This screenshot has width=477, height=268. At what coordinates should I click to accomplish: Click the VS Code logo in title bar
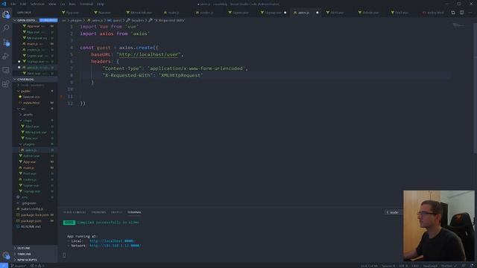click(x=4, y=4)
